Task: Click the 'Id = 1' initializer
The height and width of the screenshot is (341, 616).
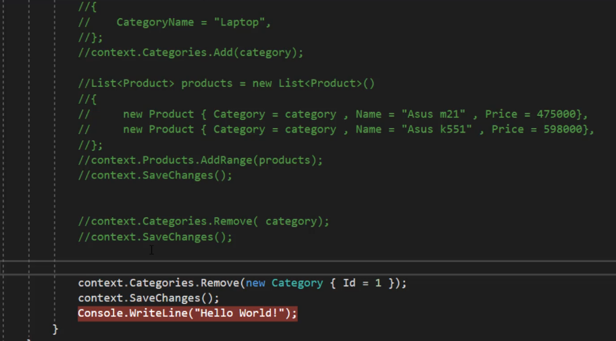Action: point(362,283)
